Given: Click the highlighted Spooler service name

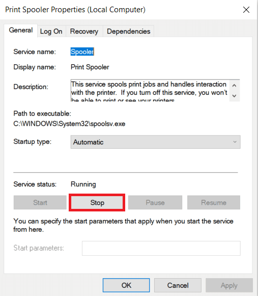Looking at the screenshot, I should coord(82,52).
